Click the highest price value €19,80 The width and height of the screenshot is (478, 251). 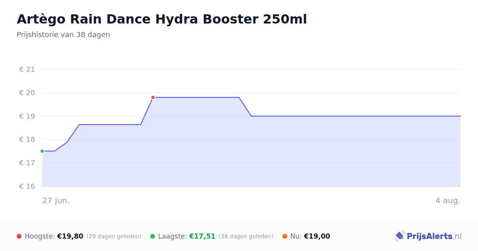(x=70, y=236)
